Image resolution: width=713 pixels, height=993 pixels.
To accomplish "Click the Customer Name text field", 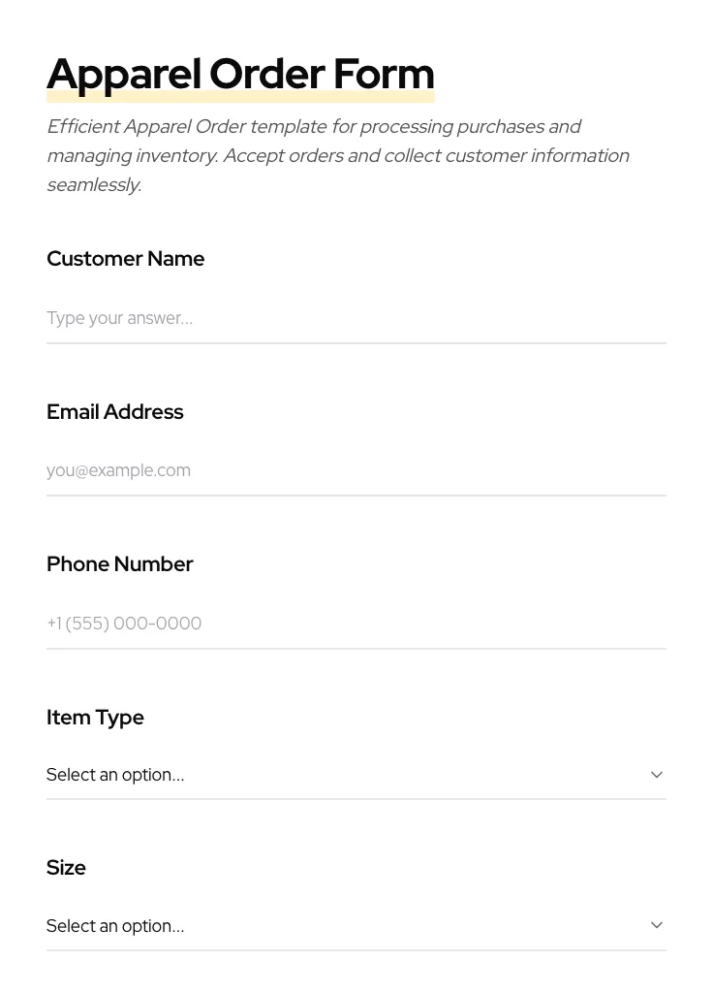I will click(356, 318).
